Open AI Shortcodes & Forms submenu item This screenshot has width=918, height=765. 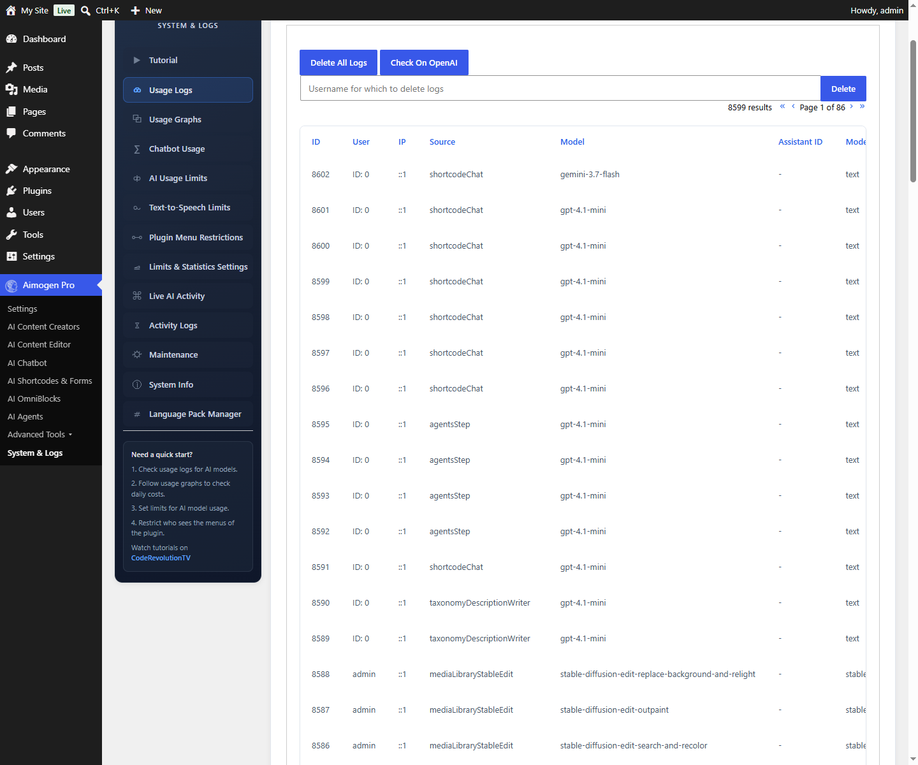click(x=50, y=381)
